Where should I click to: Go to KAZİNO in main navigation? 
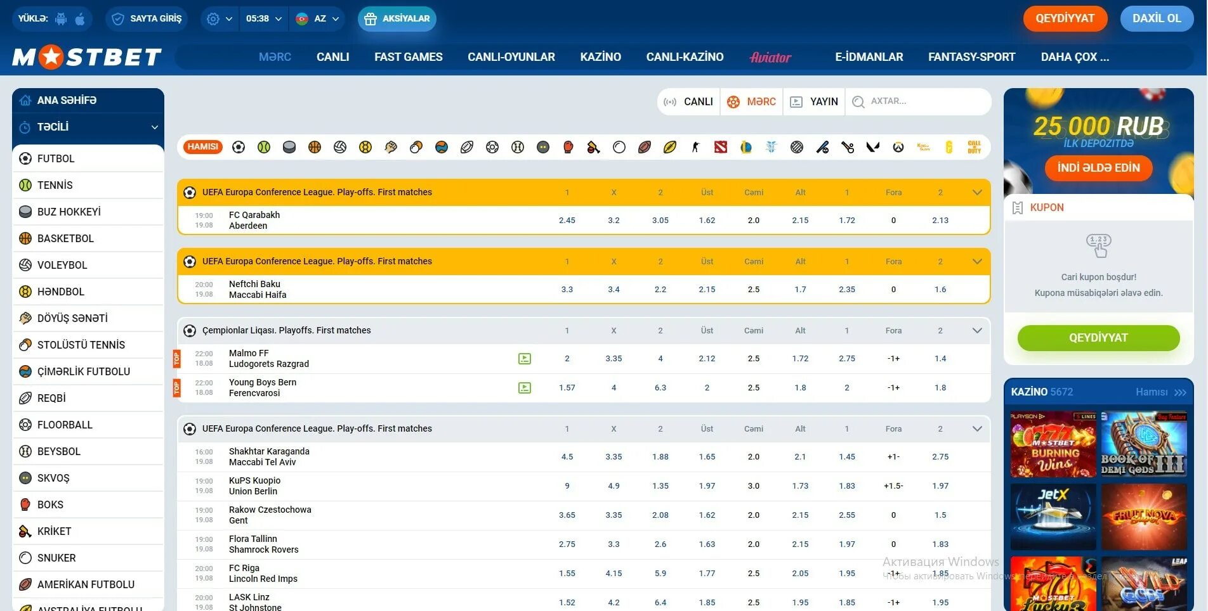600,57
